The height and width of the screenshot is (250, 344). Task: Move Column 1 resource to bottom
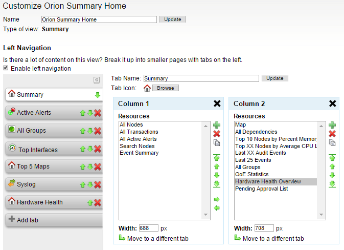point(217,184)
